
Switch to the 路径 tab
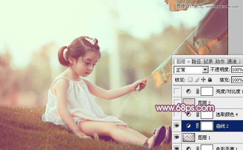196,62
